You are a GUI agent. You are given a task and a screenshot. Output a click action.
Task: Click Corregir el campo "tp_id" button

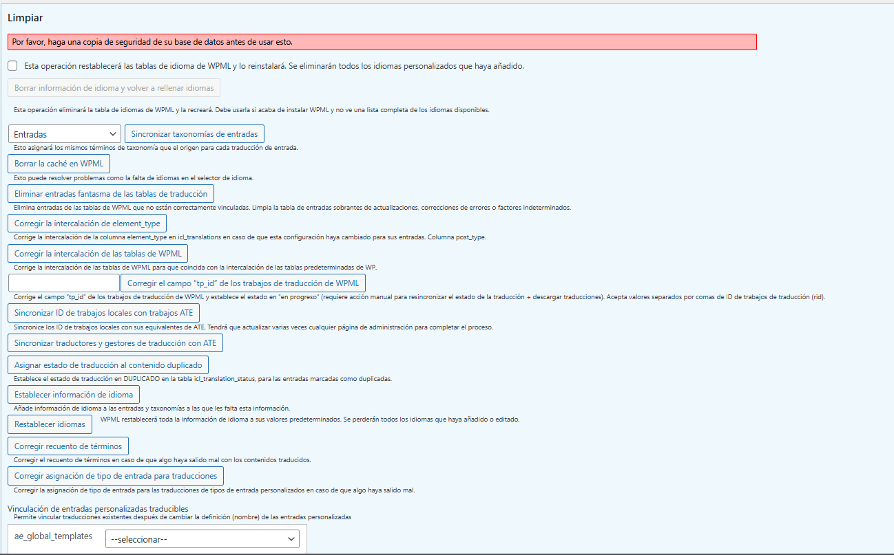pos(243,283)
